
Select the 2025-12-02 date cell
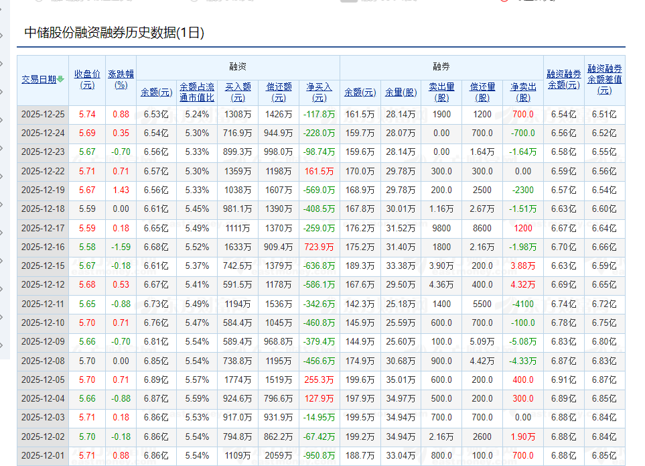point(43,437)
